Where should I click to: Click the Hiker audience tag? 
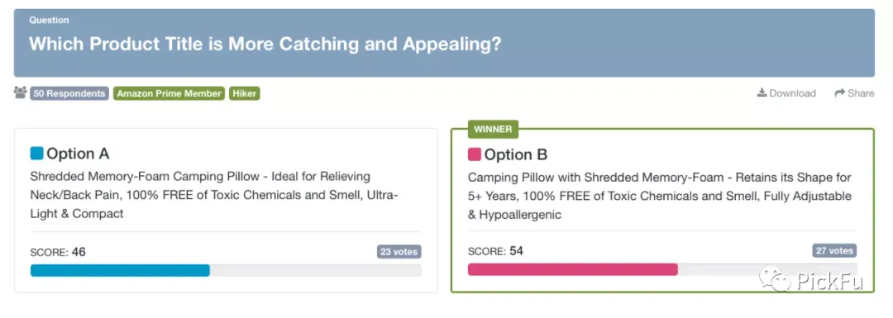coord(245,93)
